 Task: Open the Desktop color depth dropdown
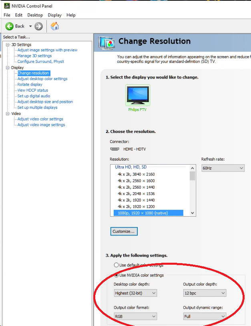[x=135, y=293]
